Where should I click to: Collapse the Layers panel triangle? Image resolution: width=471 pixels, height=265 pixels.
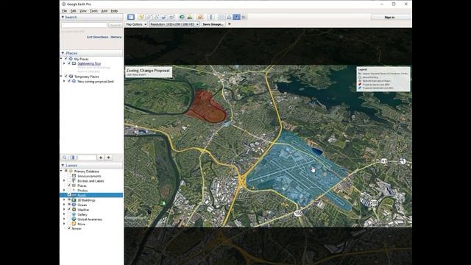tap(63, 165)
